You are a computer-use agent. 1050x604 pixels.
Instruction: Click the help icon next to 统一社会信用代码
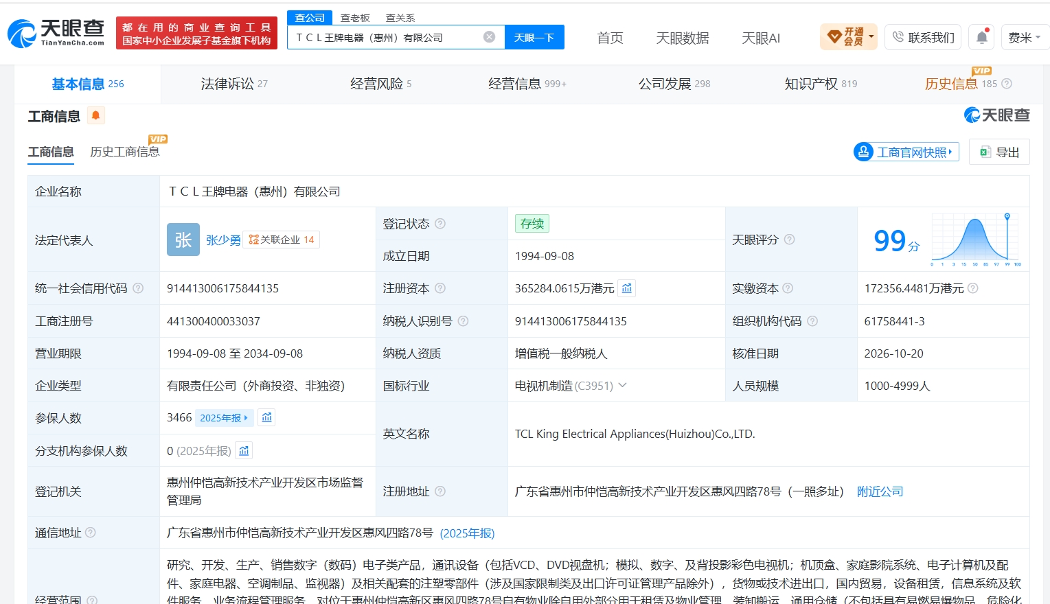tap(138, 288)
